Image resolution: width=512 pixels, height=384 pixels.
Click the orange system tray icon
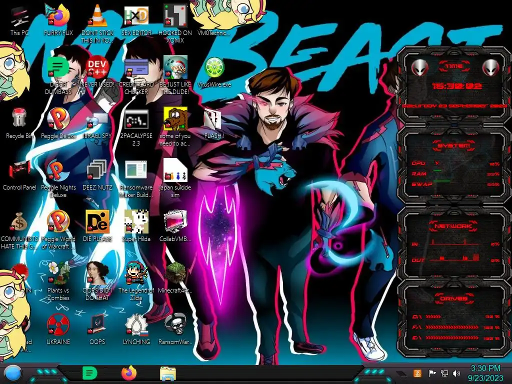(417, 373)
